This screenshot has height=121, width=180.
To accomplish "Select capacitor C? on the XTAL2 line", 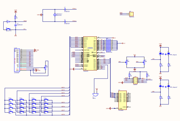I will 65,22.
